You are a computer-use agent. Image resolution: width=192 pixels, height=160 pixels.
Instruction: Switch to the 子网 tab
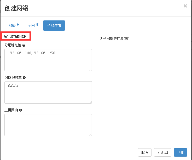[33, 25]
